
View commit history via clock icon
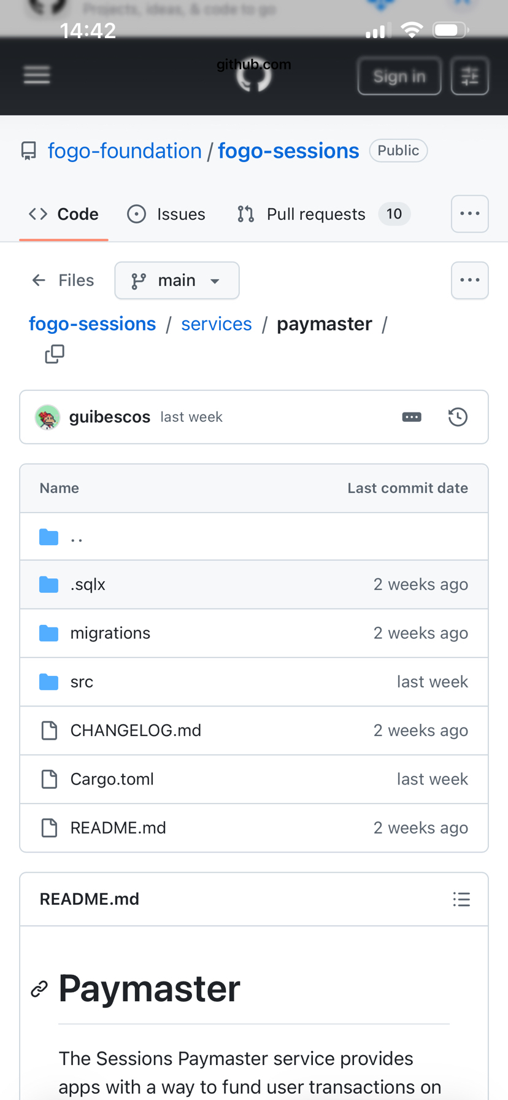pyautogui.click(x=458, y=417)
